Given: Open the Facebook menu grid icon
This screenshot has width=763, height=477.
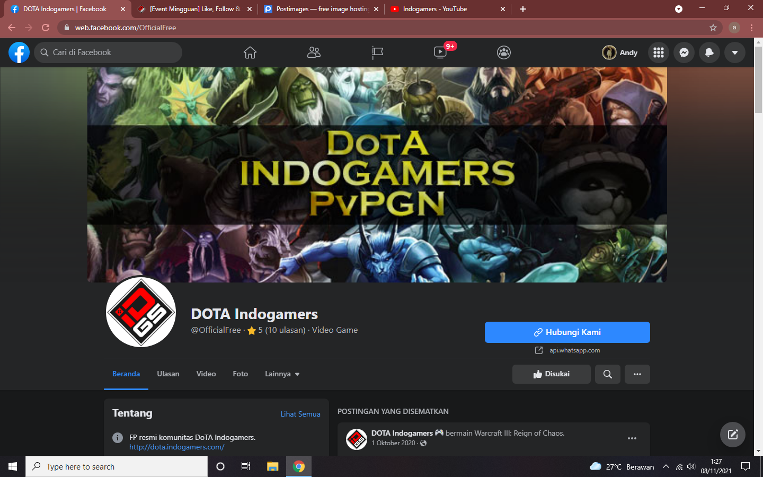Looking at the screenshot, I should click(659, 52).
